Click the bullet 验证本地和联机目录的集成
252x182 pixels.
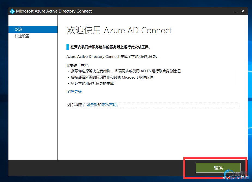92,83
